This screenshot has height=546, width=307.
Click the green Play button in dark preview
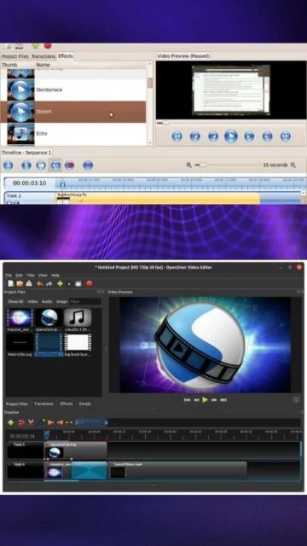tap(205, 400)
